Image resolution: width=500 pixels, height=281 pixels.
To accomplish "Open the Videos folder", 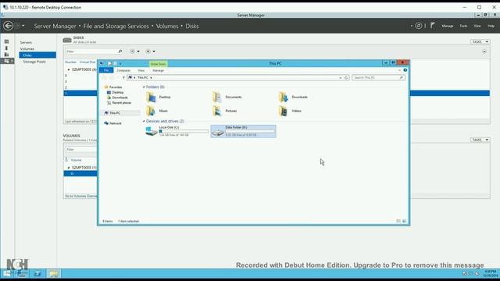I will [290, 111].
